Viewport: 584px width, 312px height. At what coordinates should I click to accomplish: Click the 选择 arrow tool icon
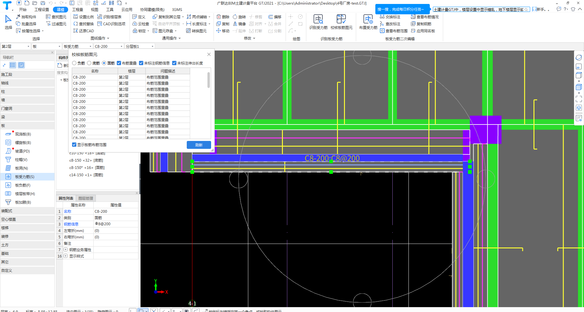click(x=8, y=19)
